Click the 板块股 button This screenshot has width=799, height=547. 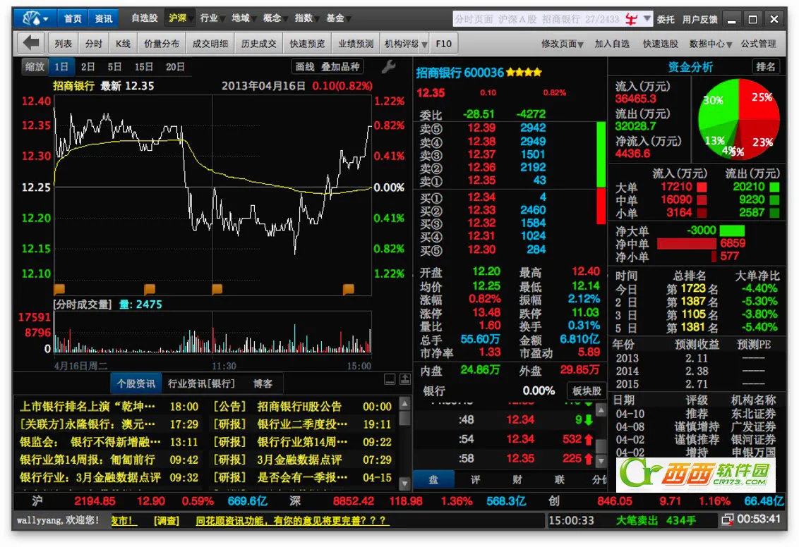(586, 391)
